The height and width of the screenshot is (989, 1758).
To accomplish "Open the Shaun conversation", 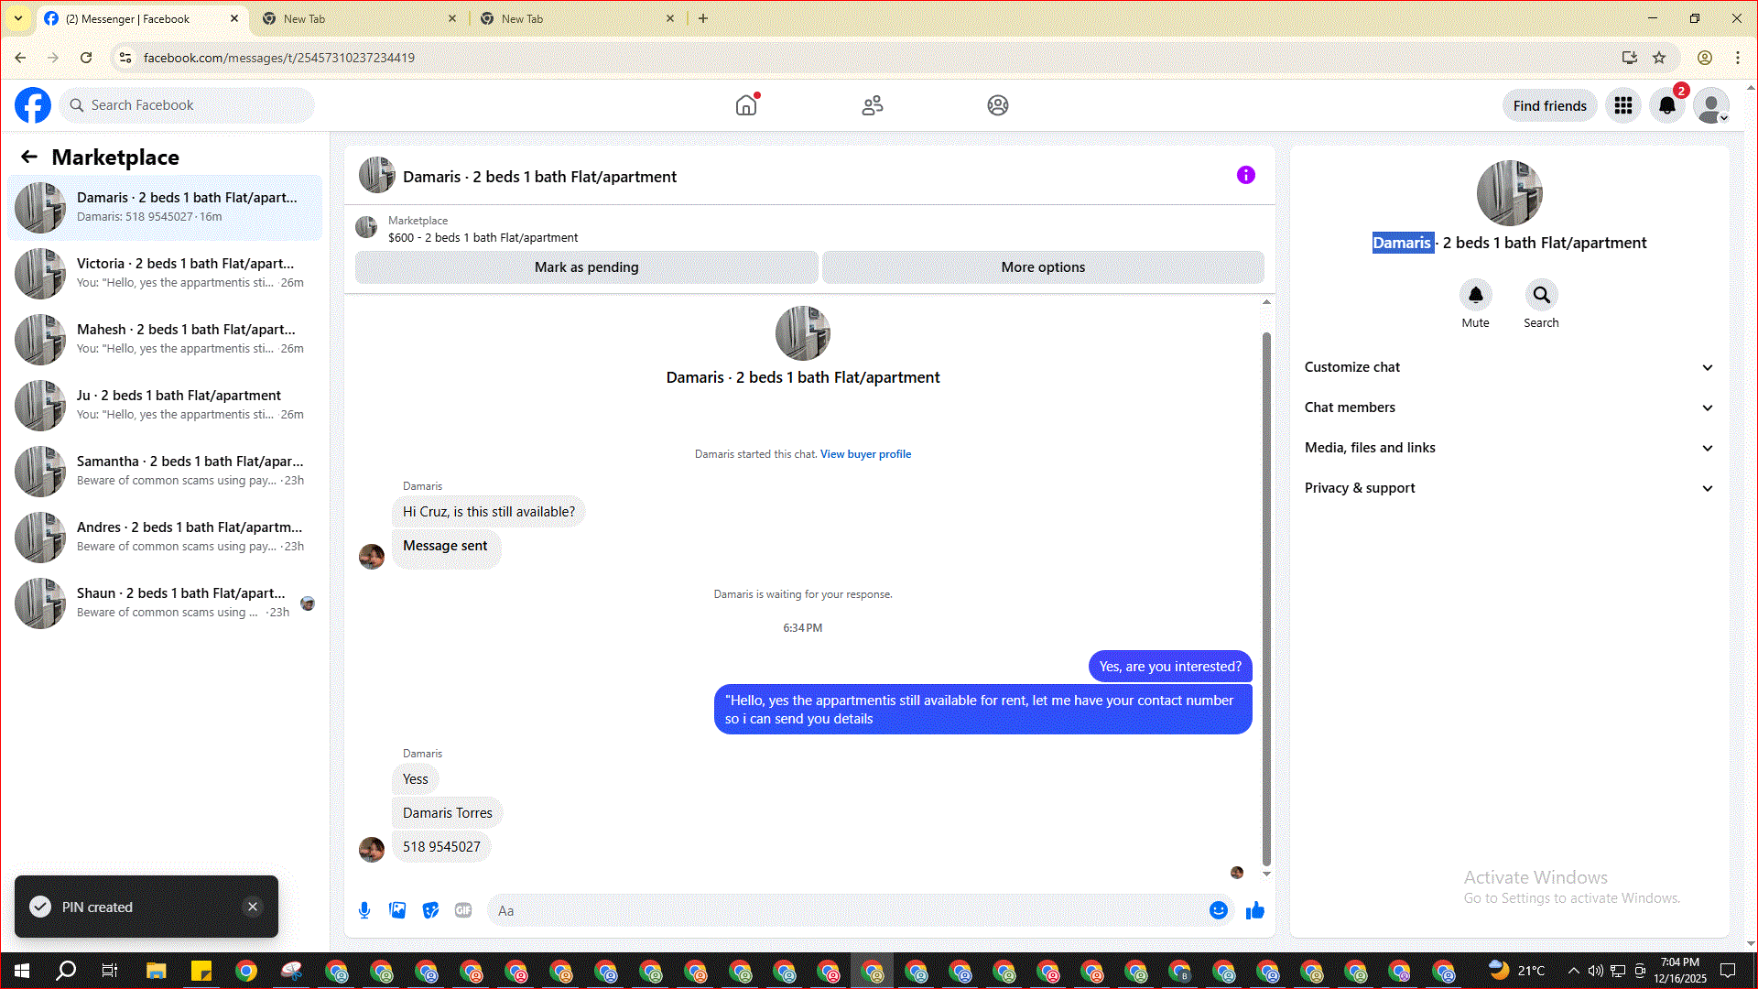I will point(165,603).
